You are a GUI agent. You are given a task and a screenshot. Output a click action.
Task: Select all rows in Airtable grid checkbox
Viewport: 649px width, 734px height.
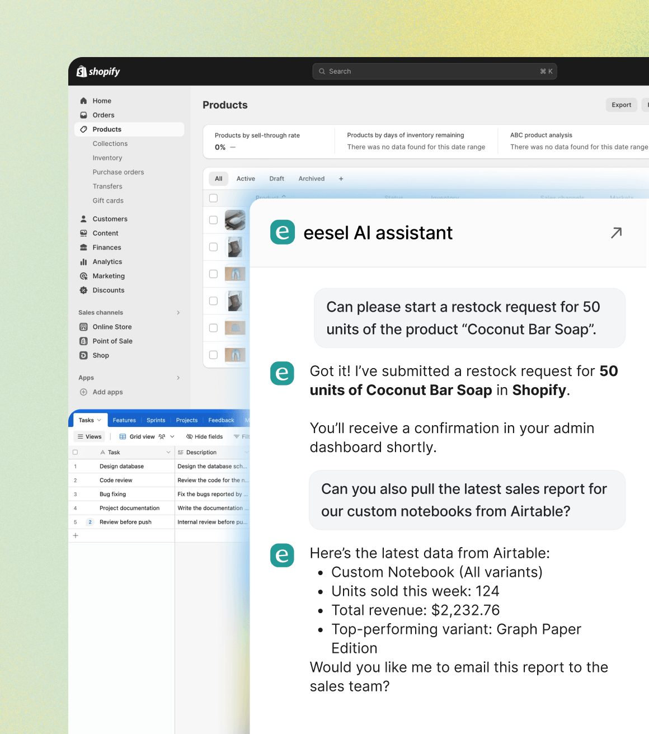click(x=76, y=452)
